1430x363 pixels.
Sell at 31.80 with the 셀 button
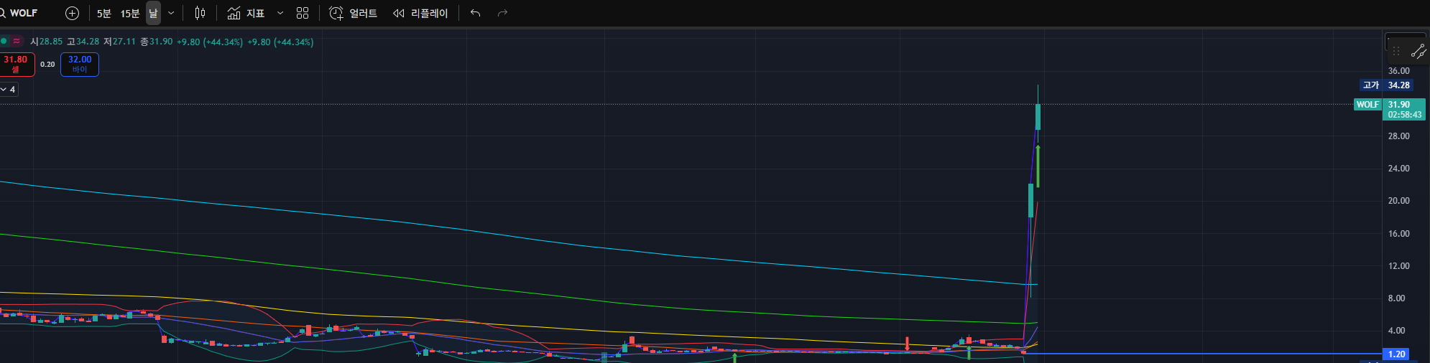[16, 64]
